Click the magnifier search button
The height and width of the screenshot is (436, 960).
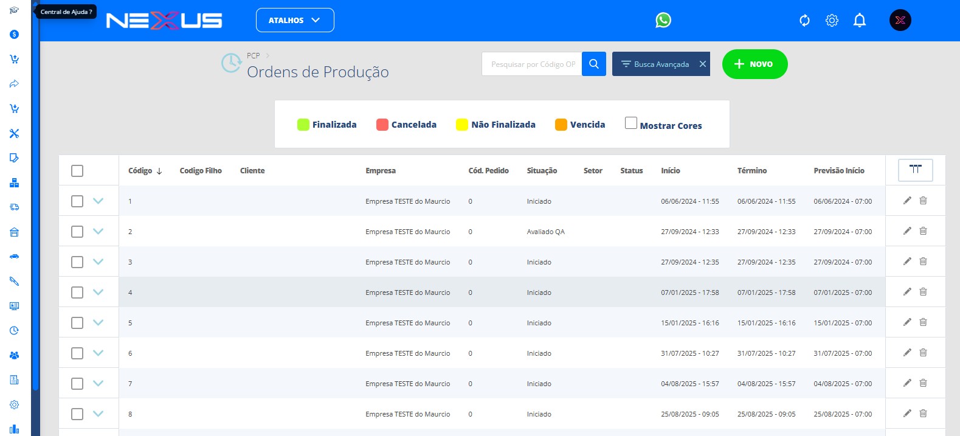(x=594, y=64)
